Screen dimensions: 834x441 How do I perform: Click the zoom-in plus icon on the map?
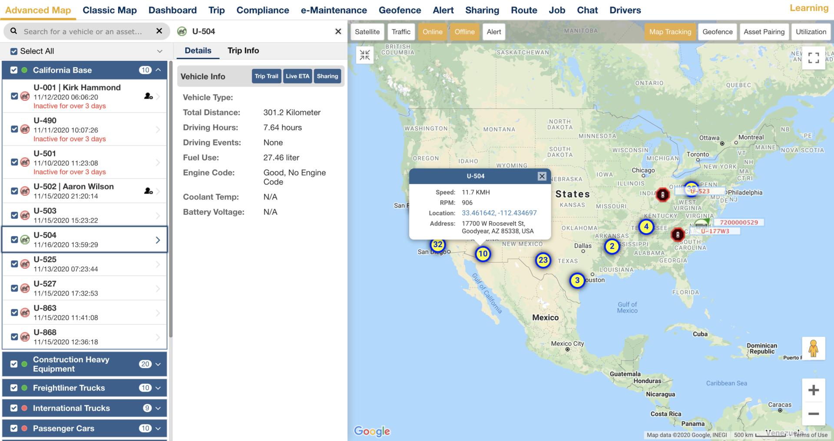[x=814, y=390]
